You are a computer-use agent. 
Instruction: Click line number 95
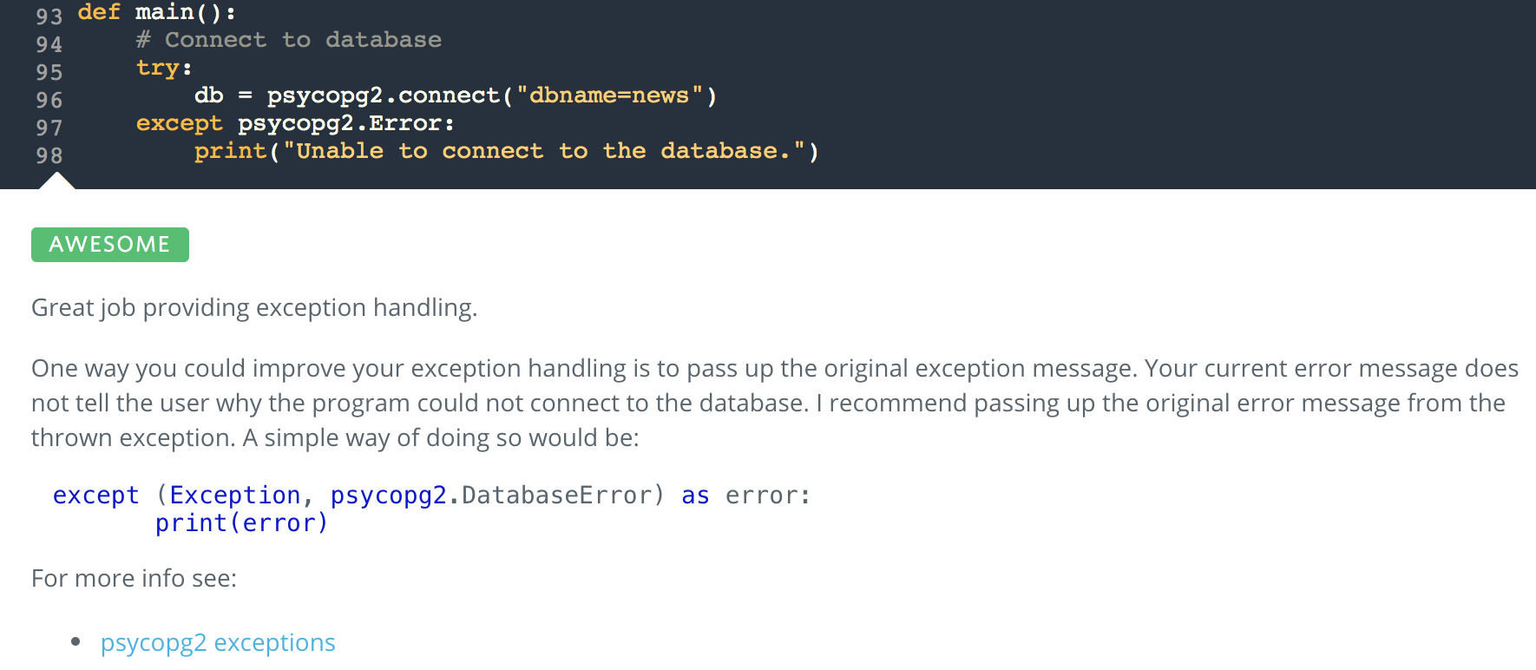[49, 72]
